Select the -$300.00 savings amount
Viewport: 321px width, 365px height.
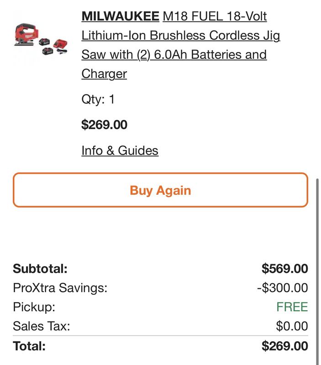coord(282,288)
